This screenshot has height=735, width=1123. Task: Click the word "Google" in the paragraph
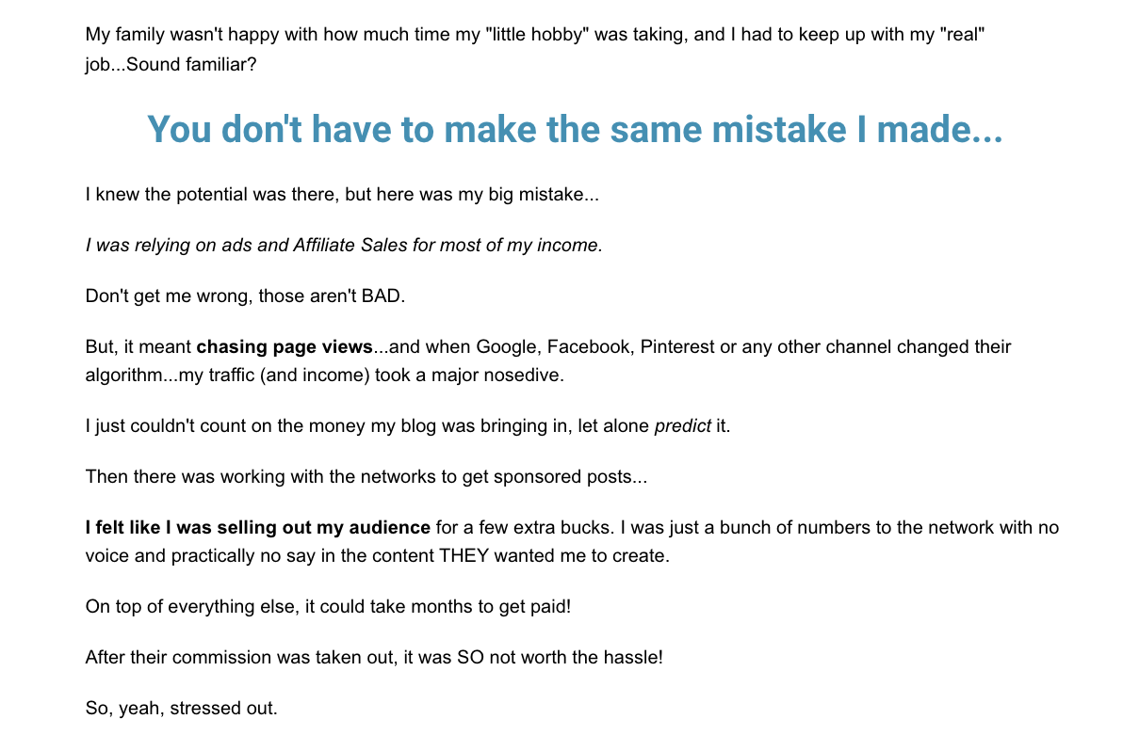tap(507, 347)
